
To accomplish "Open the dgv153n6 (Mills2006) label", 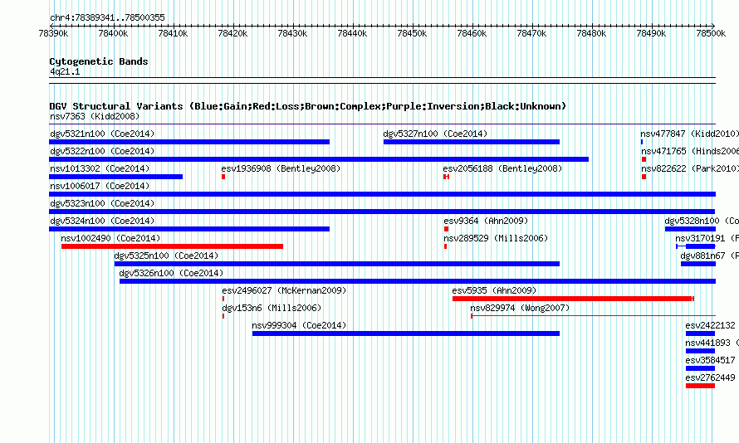I will (x=272, y=308).
